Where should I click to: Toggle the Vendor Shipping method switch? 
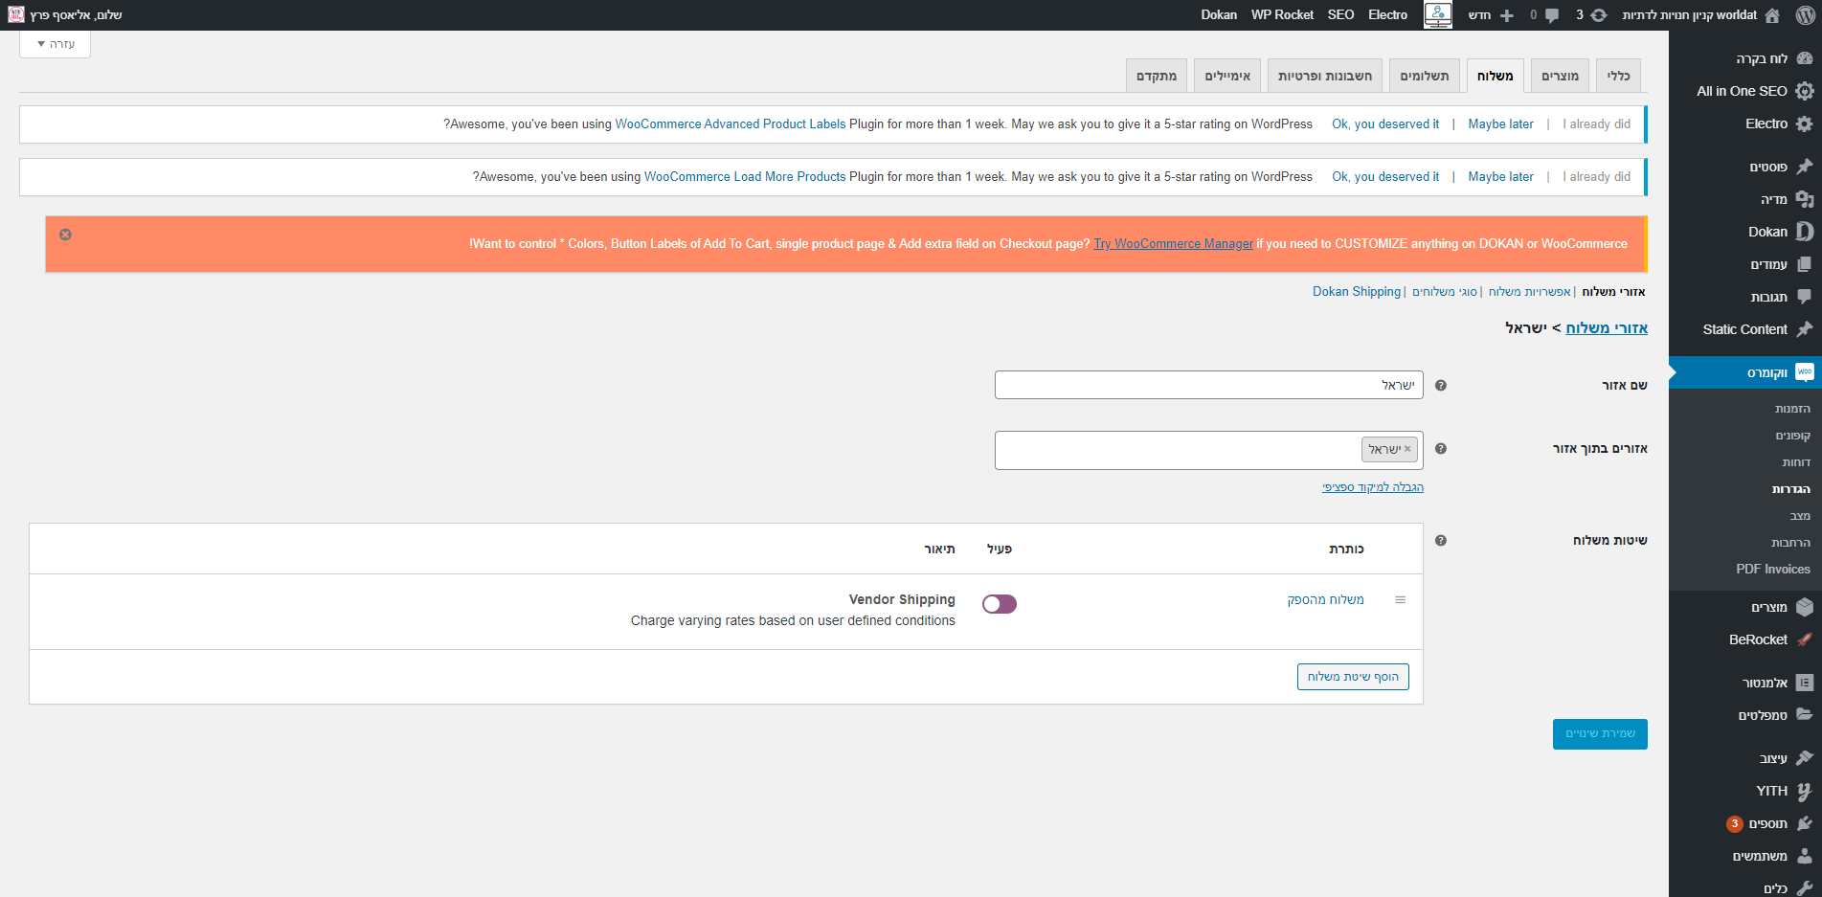(x=1000, y=604)
